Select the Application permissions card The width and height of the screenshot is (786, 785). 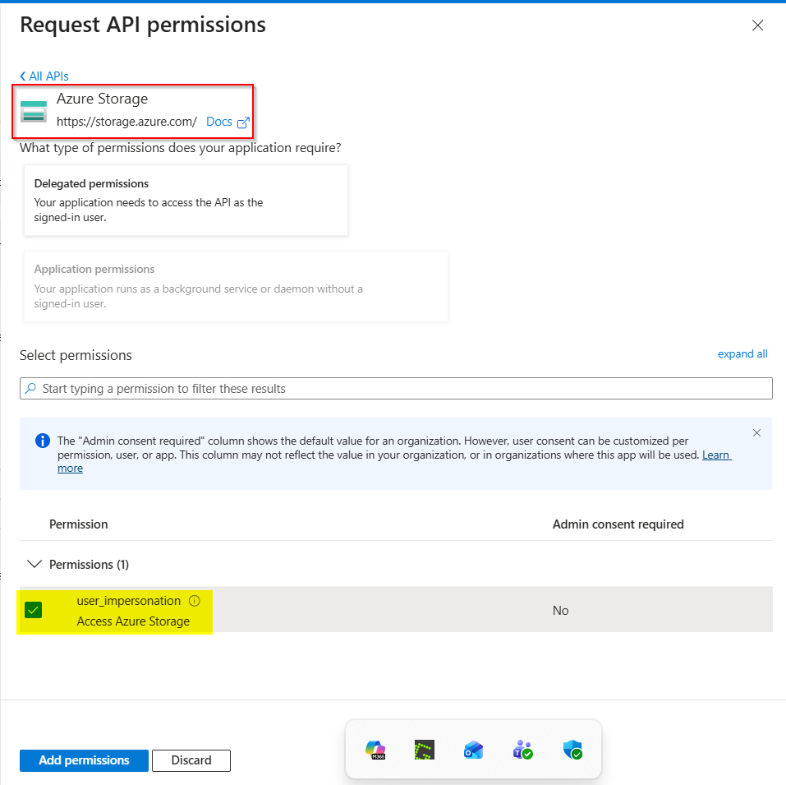(236, 286)
